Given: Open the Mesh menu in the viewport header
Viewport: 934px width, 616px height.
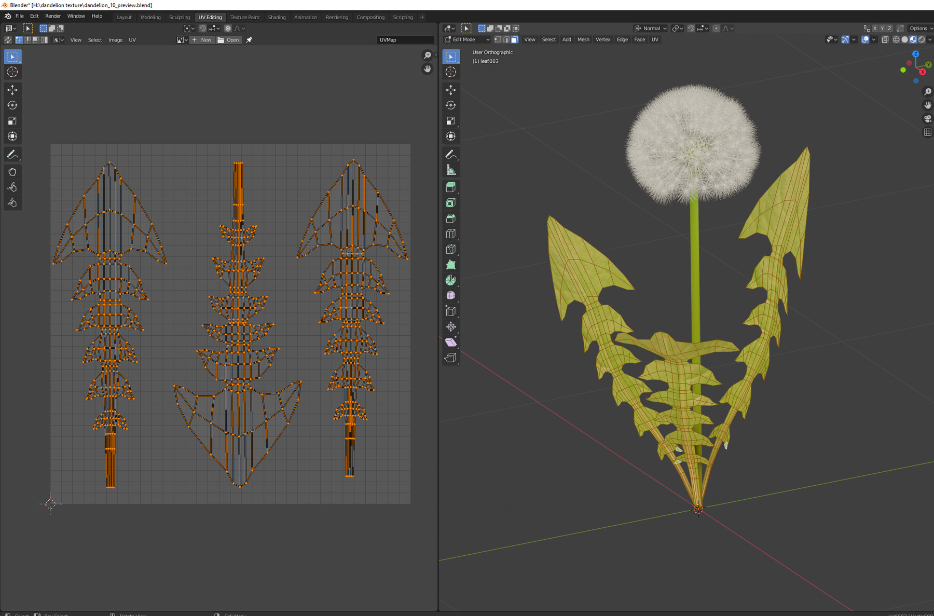Looking at the screenshot, I should (x=583, y=39).
